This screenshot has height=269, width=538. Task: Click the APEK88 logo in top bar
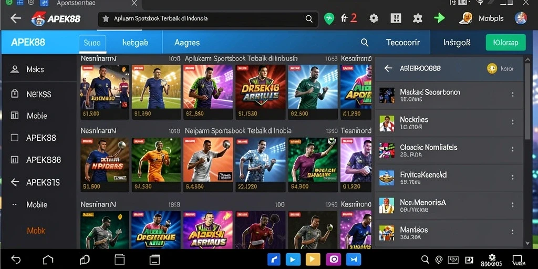(56, 18)
